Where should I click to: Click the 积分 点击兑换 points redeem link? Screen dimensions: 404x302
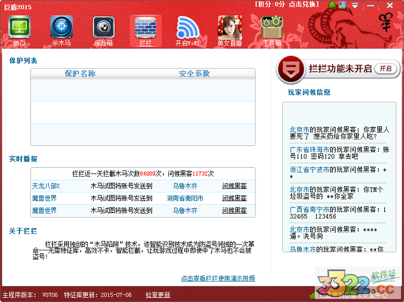pyautogui.click(x=285, y=4)
